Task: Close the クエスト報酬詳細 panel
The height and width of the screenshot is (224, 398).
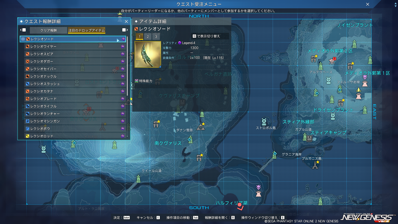Action: (126, 21)
